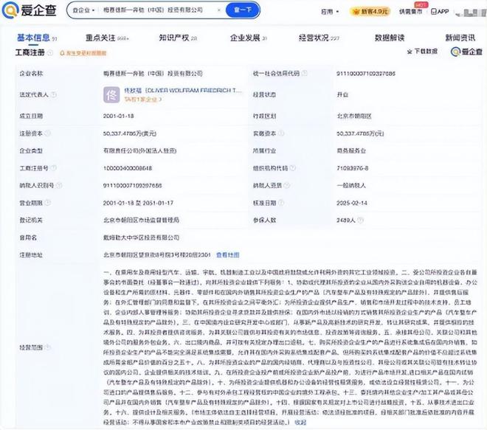Click the help icon next to 组织机构代码
Viewport: 487px width, 430px height.
(x=293, y=168)
